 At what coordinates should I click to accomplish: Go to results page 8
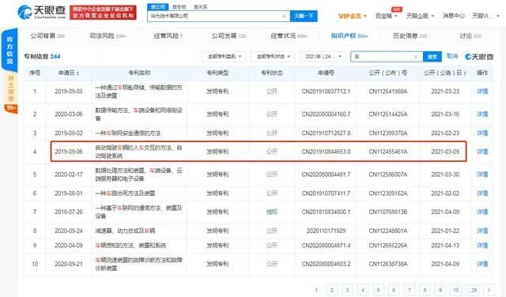point(425,290)
